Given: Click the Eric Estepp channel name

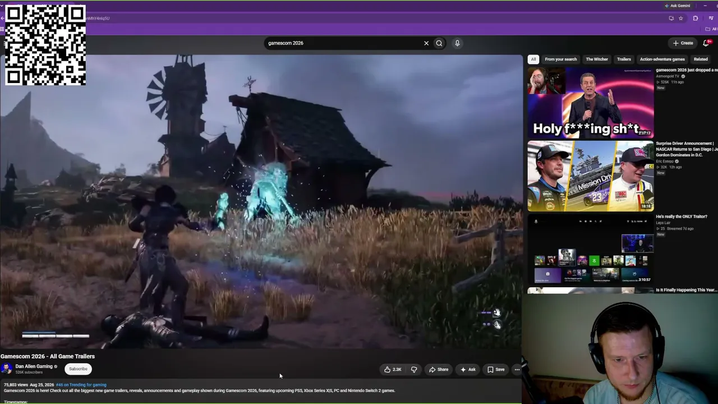Looking at the screenshot, I should [665, 162].
